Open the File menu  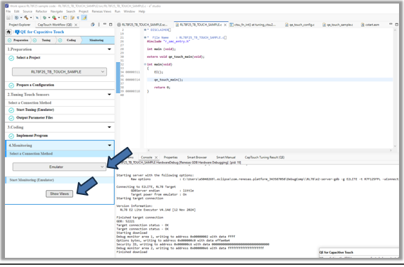pos(9,11)
